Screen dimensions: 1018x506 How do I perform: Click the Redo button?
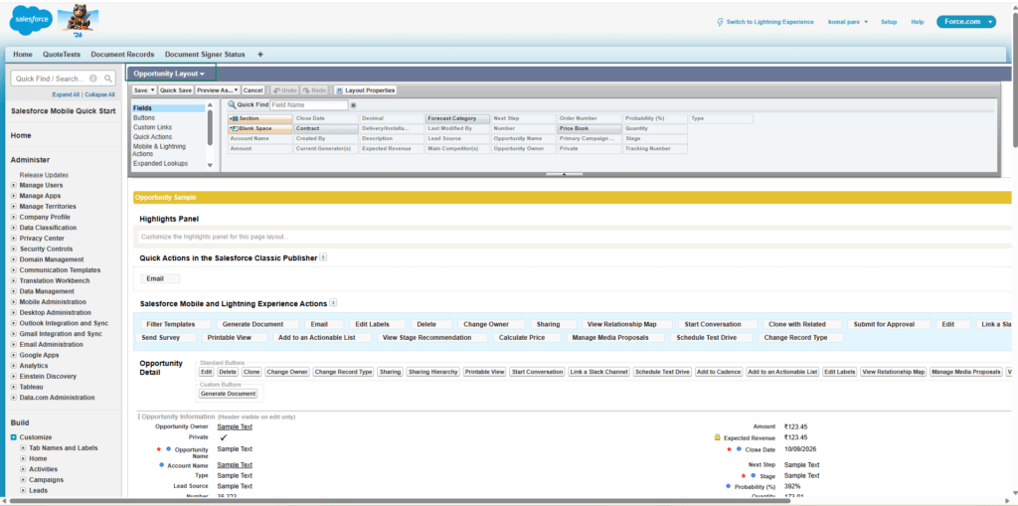pyautogui.click(x=315, y=90)
